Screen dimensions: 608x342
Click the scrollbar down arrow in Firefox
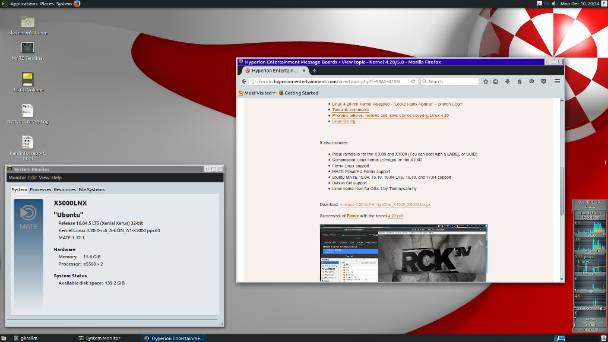pos(562,279)
